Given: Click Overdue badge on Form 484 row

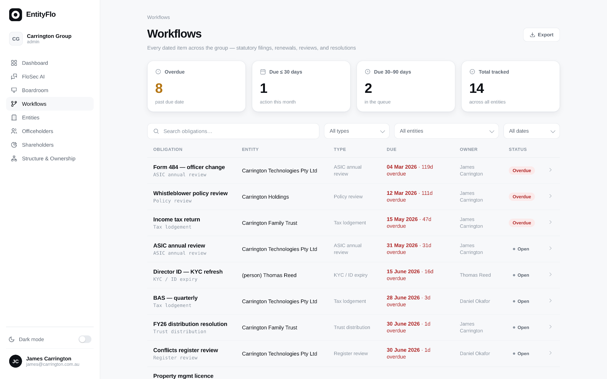Looking at the screenshot, I should pos(522,171).
